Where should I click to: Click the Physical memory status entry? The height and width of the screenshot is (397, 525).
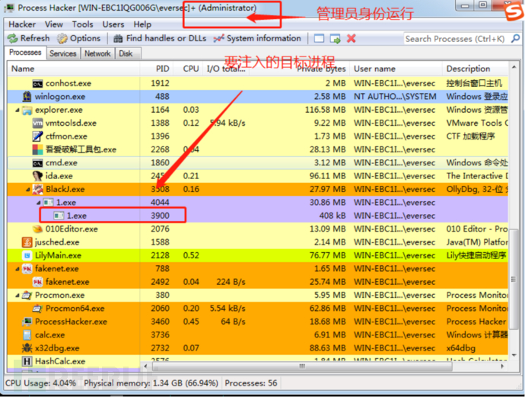click(151, 383)
